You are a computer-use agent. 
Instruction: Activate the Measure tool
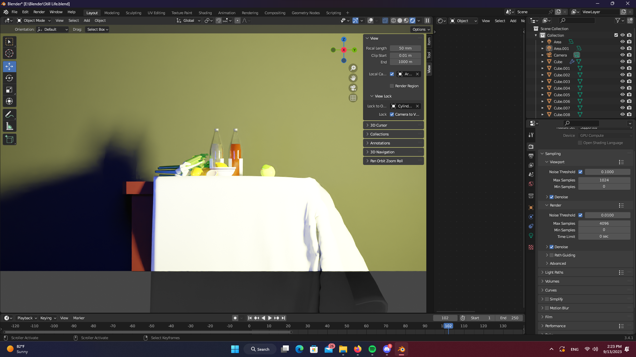(9, 126)
